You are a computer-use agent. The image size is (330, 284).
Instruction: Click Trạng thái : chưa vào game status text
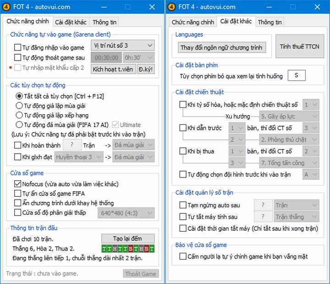coord(42,273)
